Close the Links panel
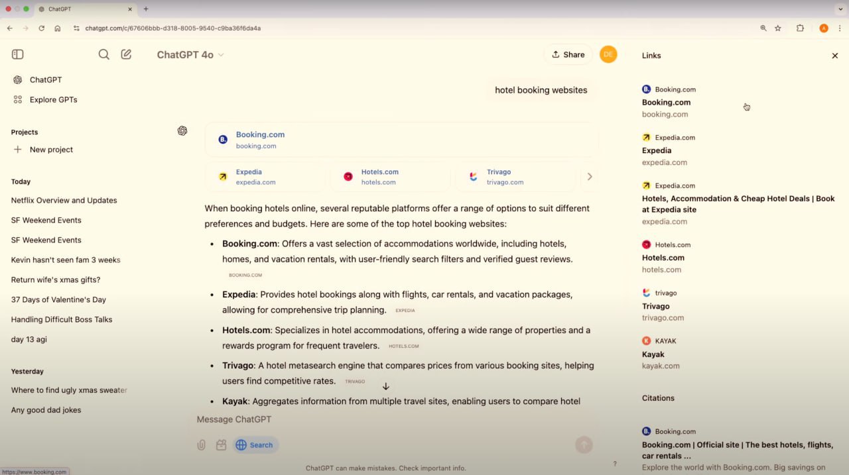Screen dimensions: 849x475 [835, 56]
